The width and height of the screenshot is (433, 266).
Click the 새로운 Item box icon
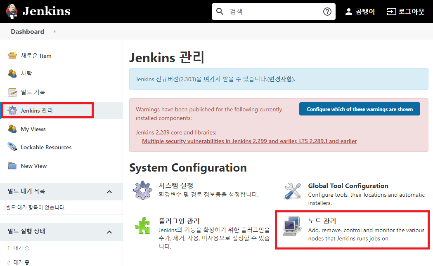click(12, 55)
